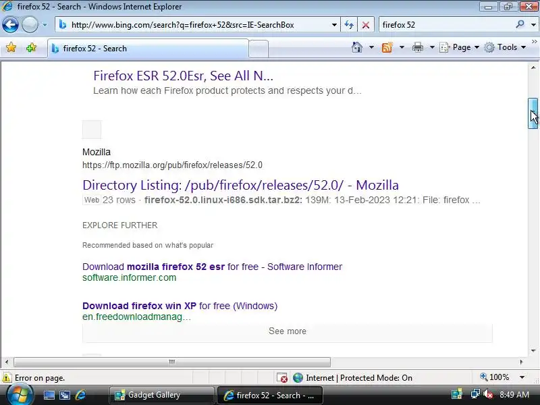
Task: Click the Print icon
Action: coord(417,47)
